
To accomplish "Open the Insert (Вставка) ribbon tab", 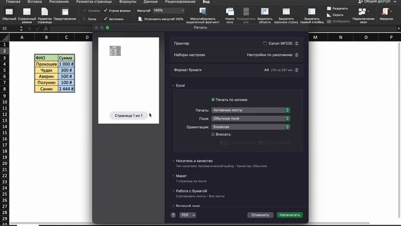I will 34,1.
